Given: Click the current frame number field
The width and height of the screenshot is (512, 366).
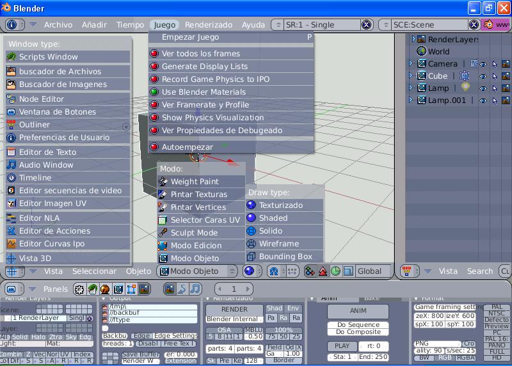Looking at the screenshot, I should pos(234,289).
